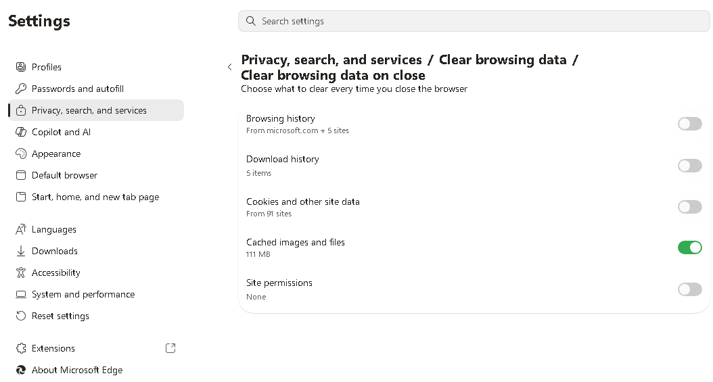Switch on Download history toggle
Screen dimensions: 713x382
point(690,166)
